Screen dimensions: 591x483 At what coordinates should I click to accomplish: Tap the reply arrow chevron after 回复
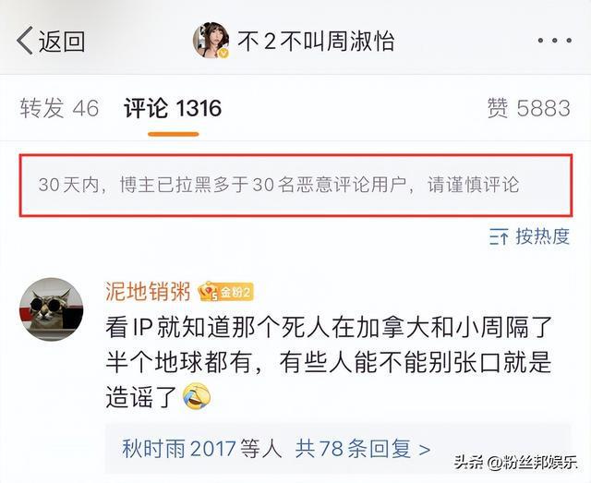point(425,450)
